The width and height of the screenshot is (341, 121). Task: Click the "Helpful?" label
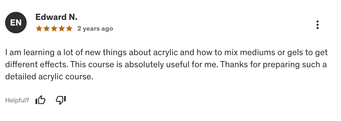coord(17,101)
